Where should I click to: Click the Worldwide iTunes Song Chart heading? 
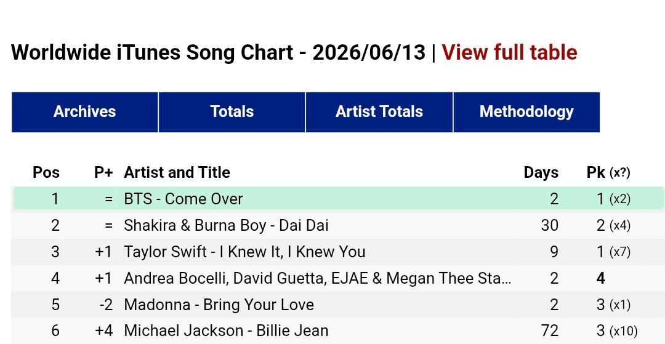(x=218, y=52)
